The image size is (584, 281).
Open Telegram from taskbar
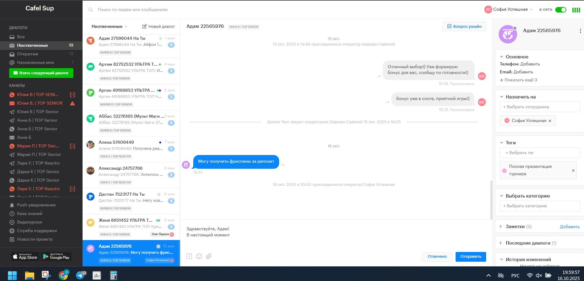81,275
